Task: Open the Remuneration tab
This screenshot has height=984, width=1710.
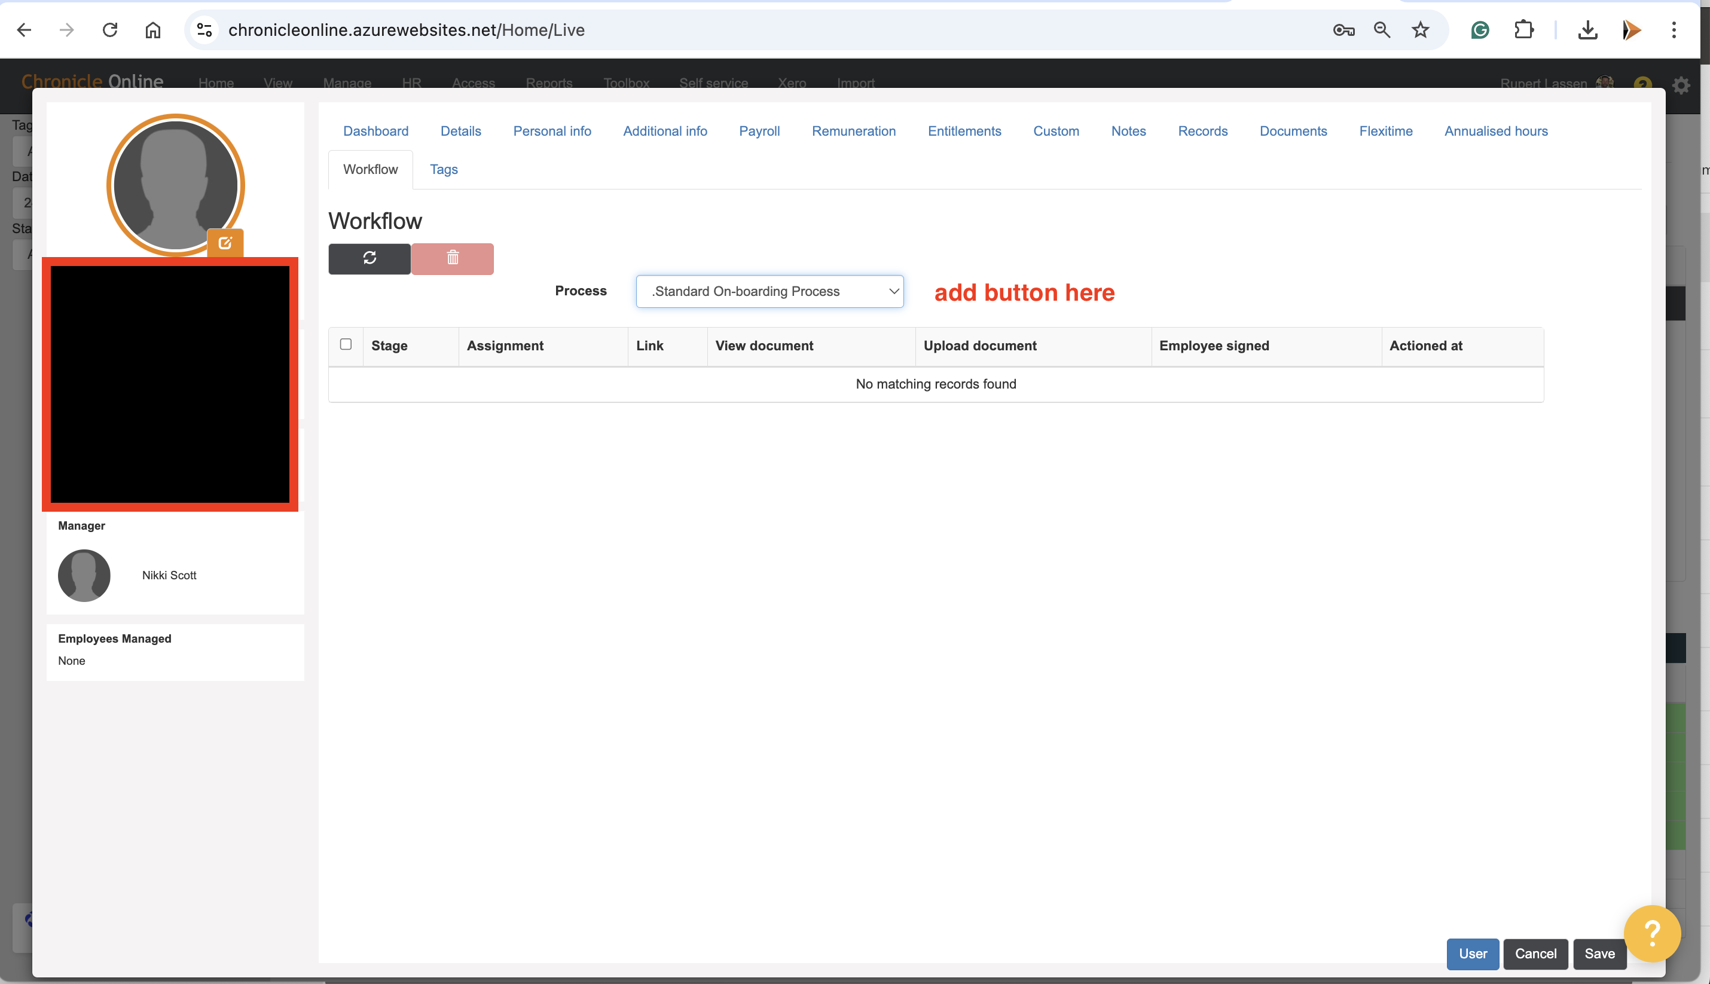Action: click(853, 131)
